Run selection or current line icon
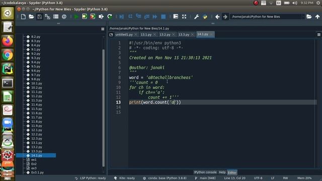 coord(101,17)
